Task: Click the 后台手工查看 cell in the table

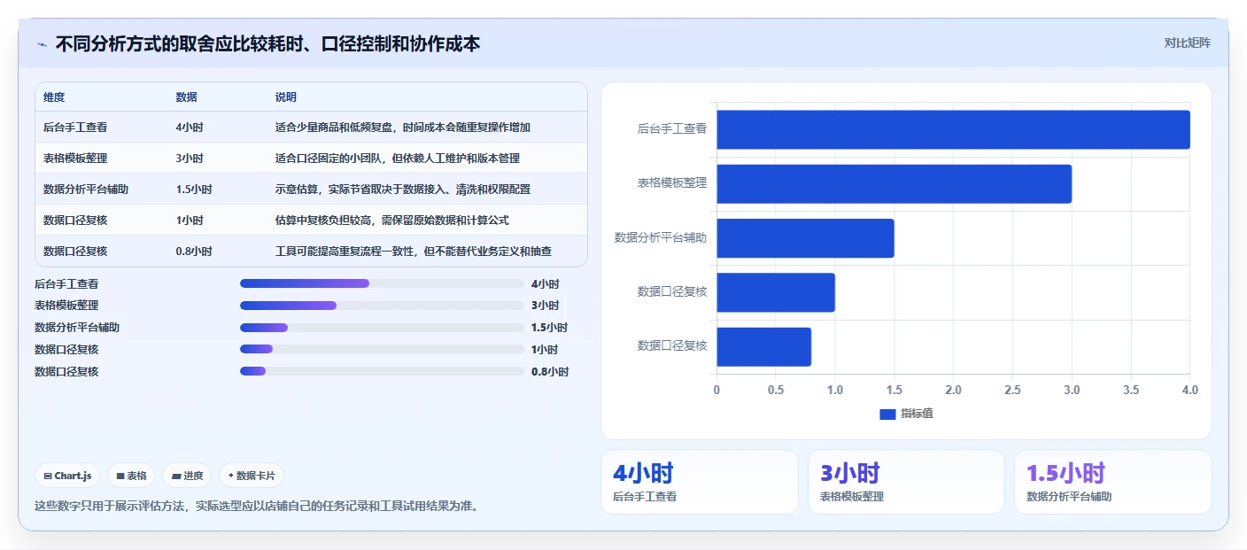Action: click(x=75, y=128)
